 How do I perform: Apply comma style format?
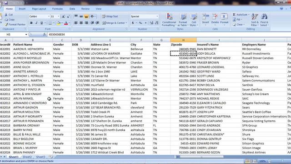pos(145,23)
